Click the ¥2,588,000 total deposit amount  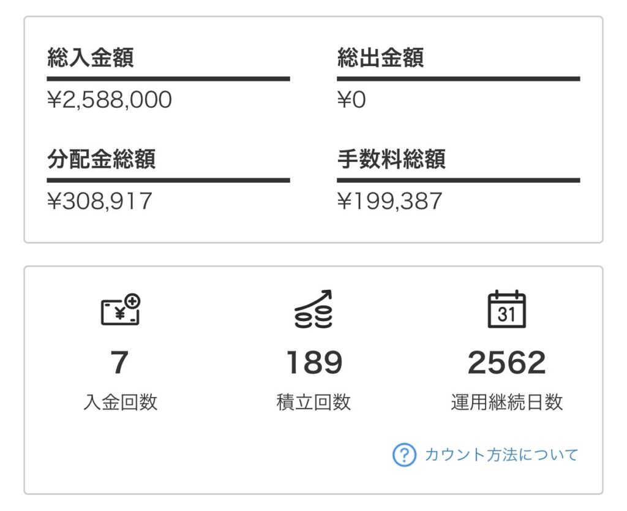(x=110, y=99)
